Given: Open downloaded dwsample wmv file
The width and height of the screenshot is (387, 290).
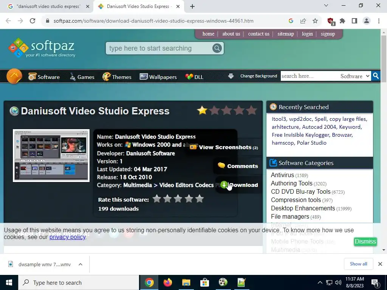Looking at the screenshot, I should [39, 264].
